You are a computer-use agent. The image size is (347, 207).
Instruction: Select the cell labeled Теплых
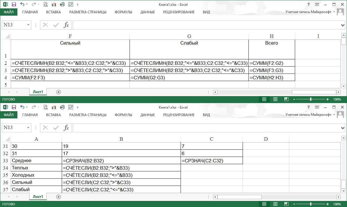coord(36,168)
